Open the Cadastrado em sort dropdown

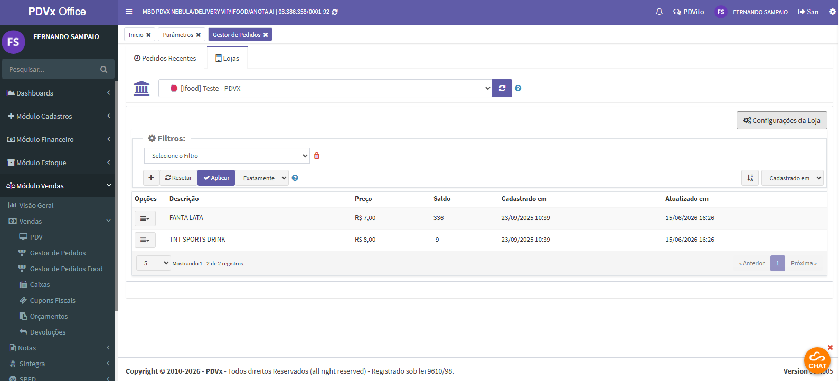coord(792,178)
